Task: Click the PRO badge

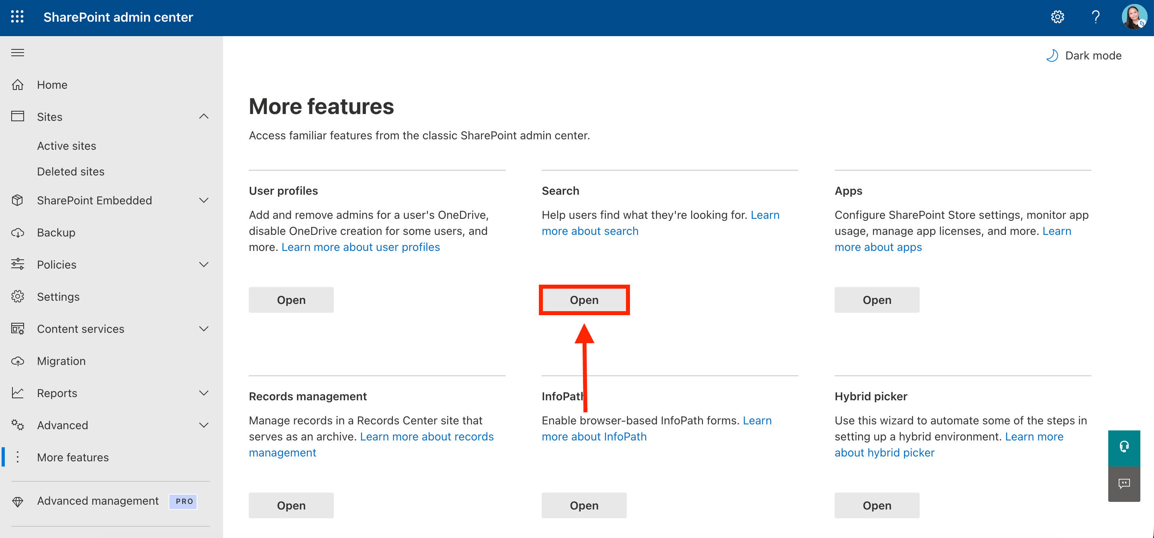Action: point(184,501)
